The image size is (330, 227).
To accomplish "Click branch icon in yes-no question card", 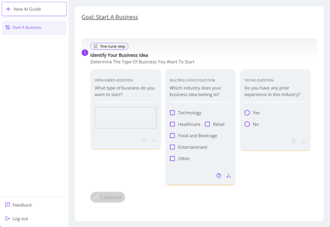I will point(303,141).
